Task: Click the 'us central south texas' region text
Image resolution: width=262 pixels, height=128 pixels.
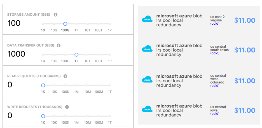Action: click(219, 48)
